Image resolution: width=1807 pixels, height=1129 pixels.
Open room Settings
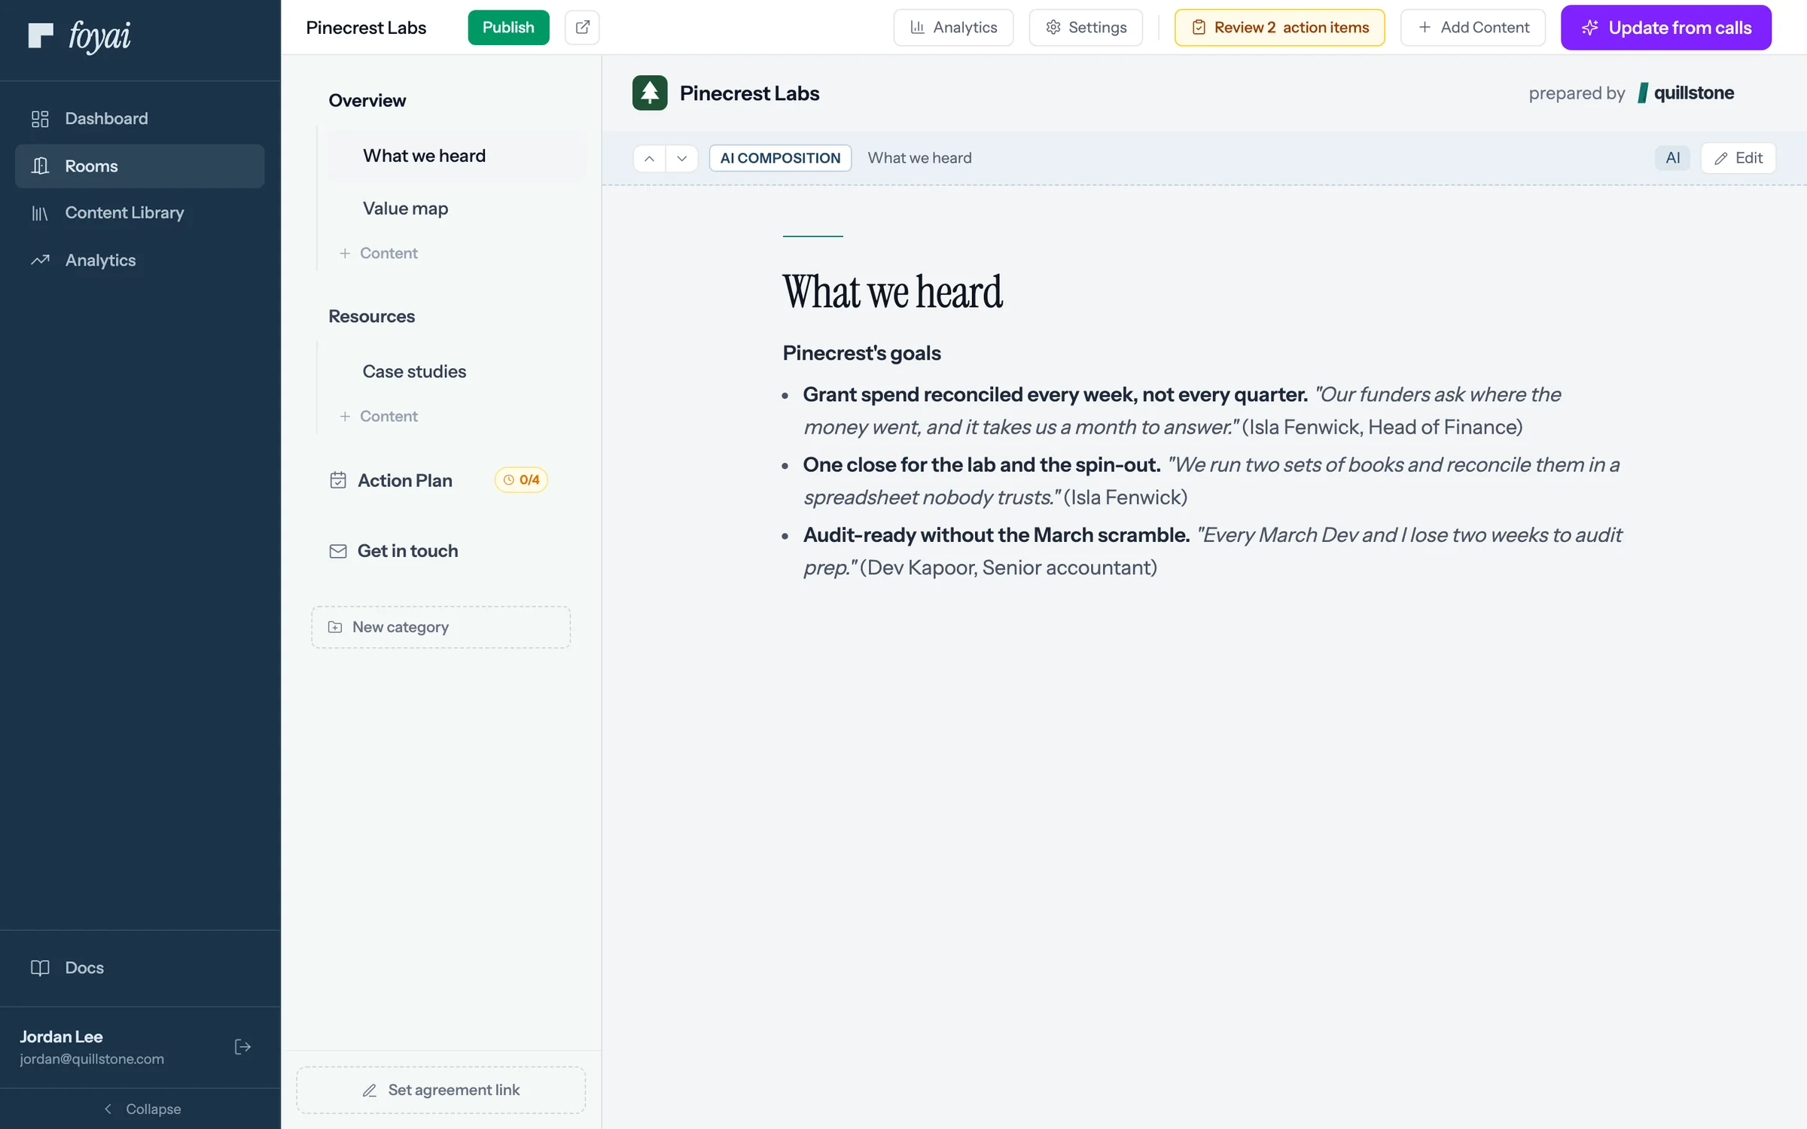point(1086,28)
